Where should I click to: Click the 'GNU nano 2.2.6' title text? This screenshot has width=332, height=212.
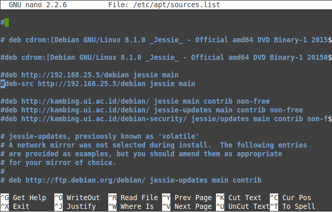[x=38, y=5]
